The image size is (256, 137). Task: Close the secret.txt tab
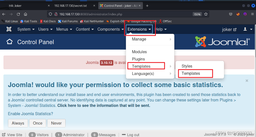click(x=94, y=6)
